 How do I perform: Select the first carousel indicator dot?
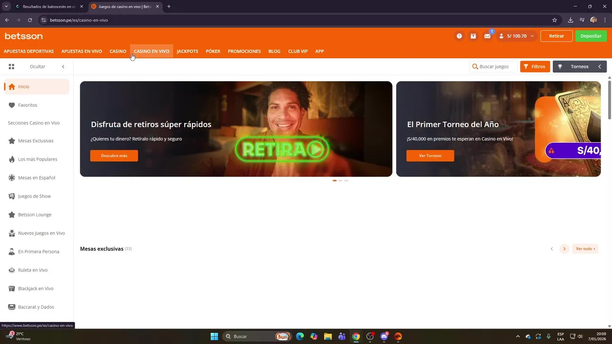pyautogui.click(x=335, y=181)
